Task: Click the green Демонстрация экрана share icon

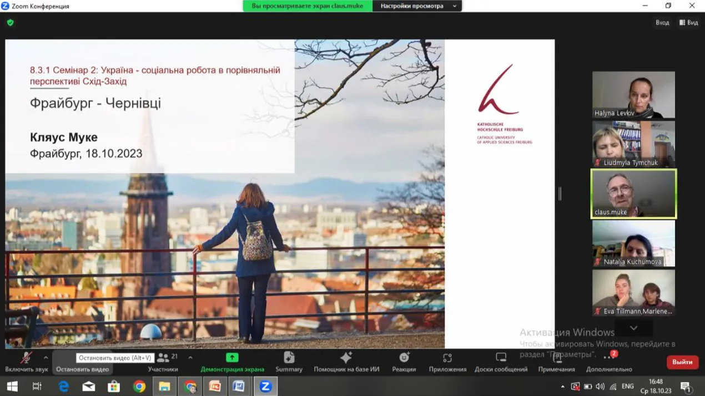Action: point(232,358)
